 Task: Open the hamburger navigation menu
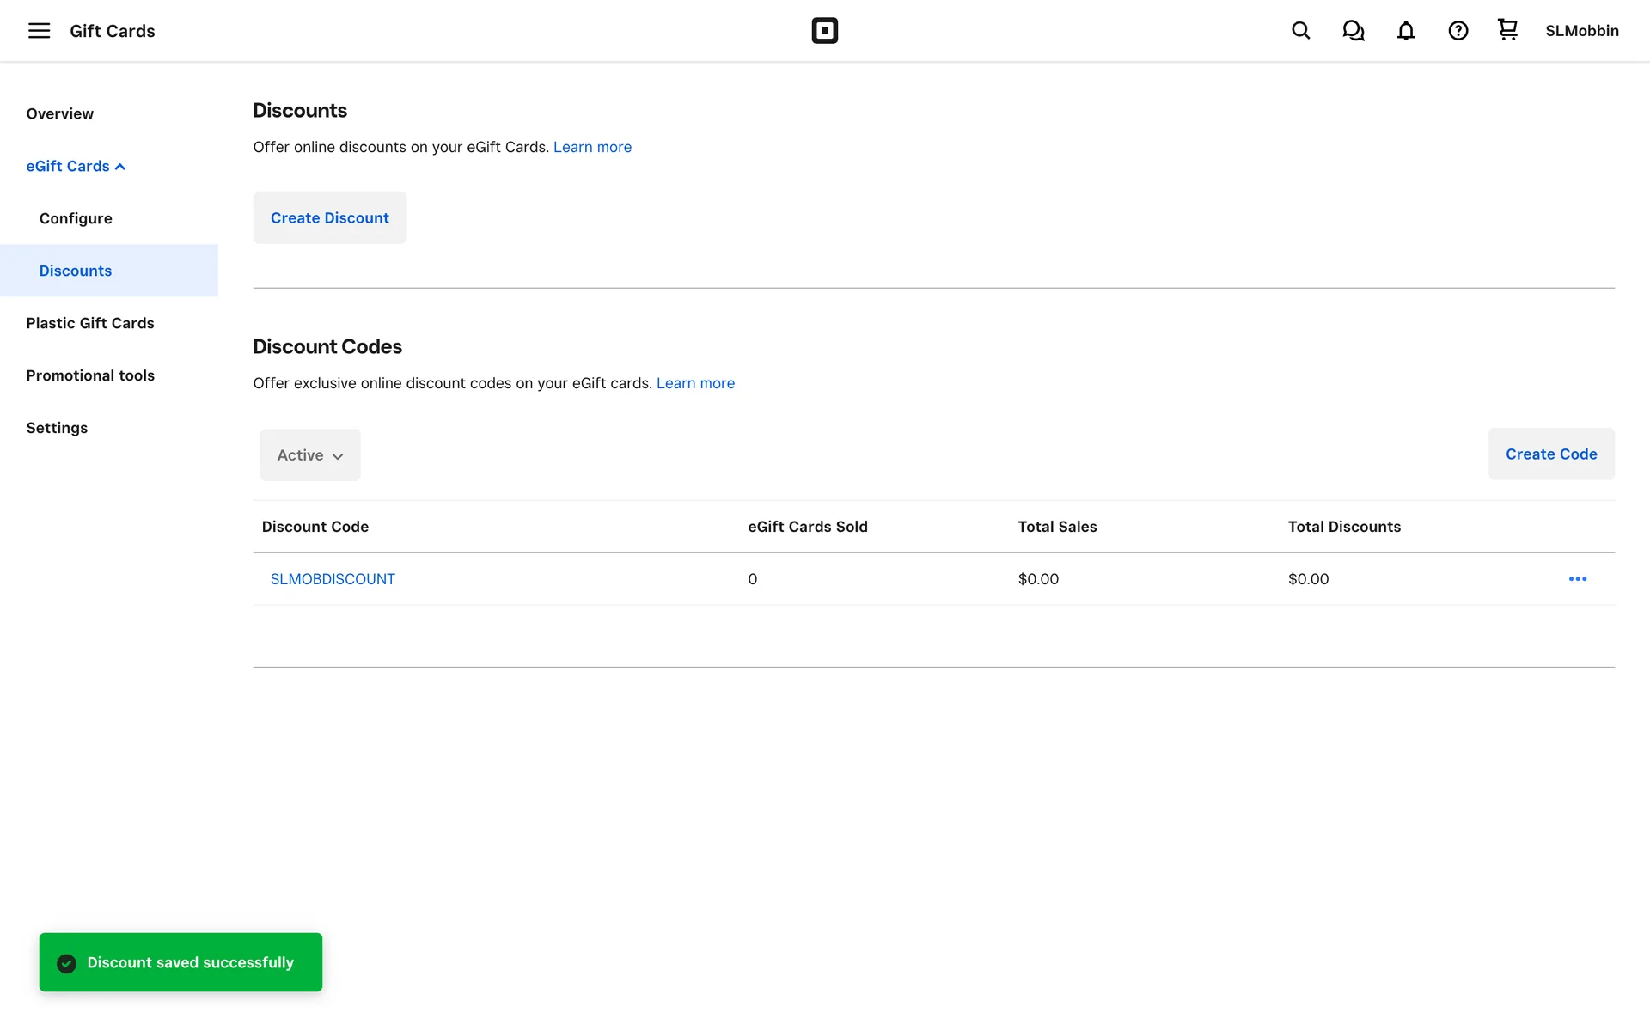click(39, 31)
